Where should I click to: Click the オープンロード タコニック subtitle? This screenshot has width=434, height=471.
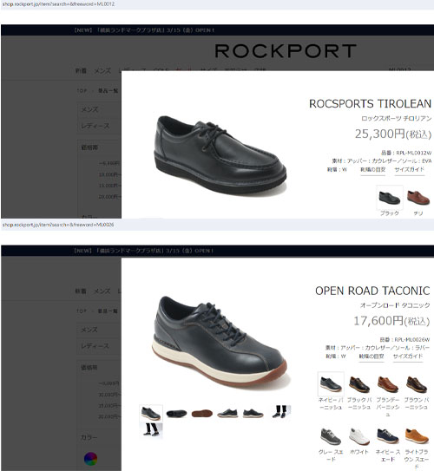[395, 305]
